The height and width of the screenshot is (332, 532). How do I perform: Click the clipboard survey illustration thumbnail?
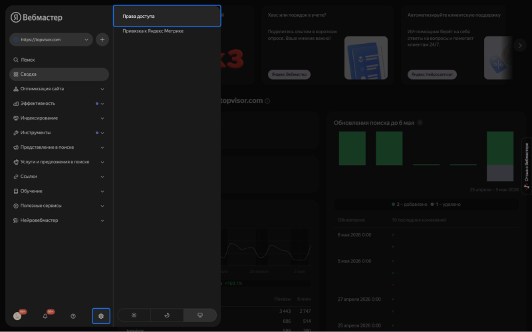[x=366, y=58]
